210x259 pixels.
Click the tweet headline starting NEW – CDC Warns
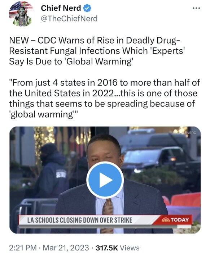[x=97, y=51]
